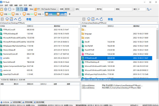Screen dimensions: 159x106
Task: Close the active highlighted session tab
Action: (x=66, y=14)
